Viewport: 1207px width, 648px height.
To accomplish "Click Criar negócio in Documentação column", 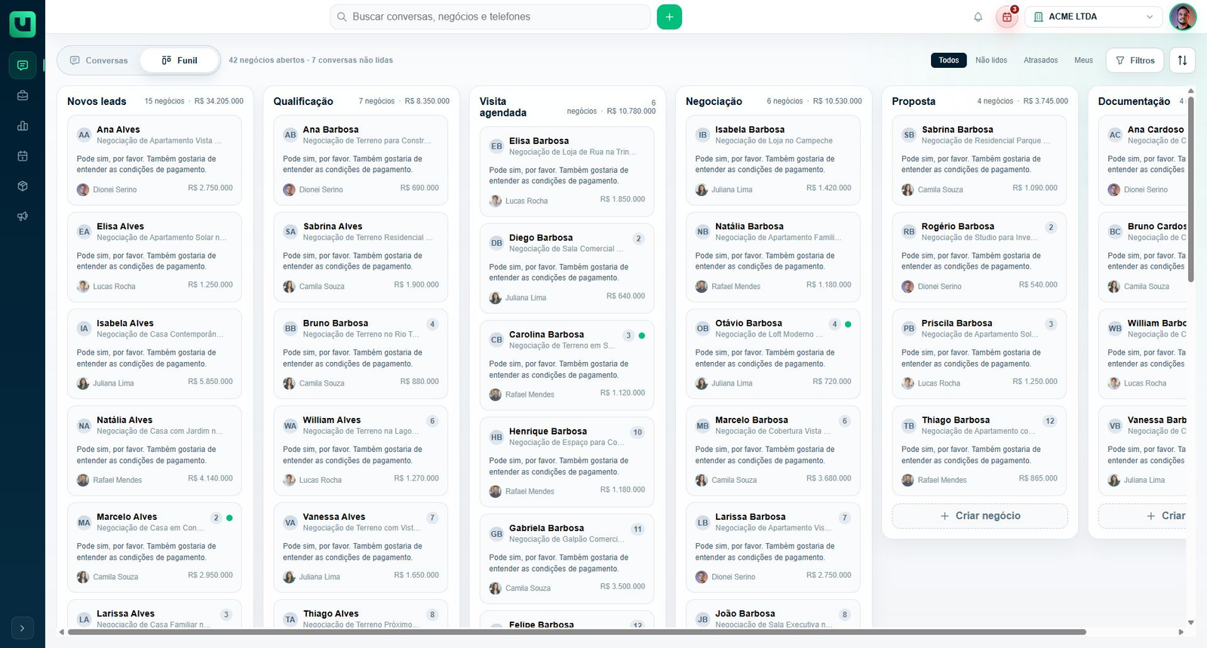I will 1142,516.
